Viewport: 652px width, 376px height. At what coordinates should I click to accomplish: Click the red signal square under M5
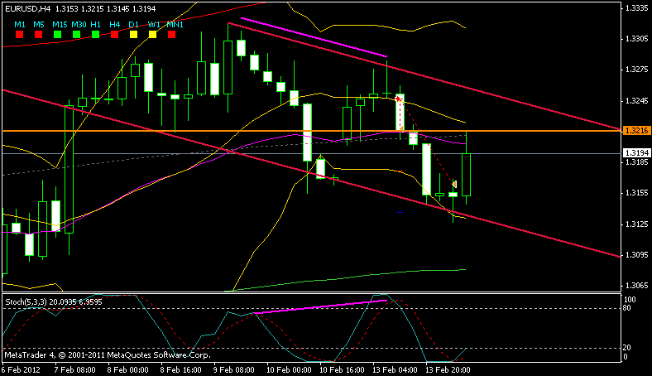point(38,35)
